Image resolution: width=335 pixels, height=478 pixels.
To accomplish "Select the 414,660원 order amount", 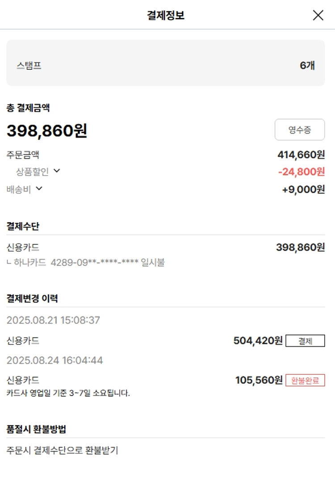I will [301, 155].
